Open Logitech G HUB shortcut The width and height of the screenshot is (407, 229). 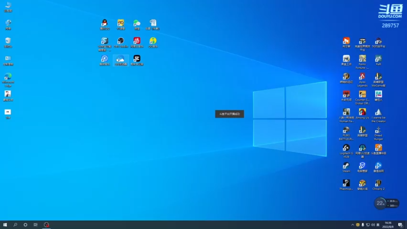346,151
